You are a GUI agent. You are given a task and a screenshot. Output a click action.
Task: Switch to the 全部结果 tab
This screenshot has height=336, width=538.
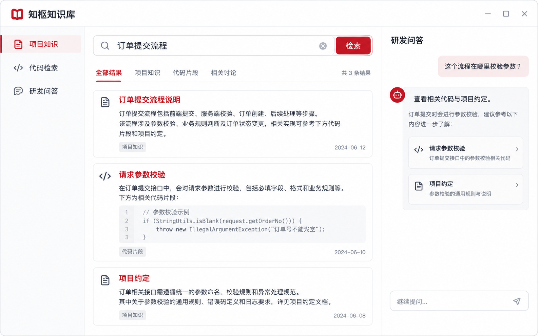click(109, 73)
